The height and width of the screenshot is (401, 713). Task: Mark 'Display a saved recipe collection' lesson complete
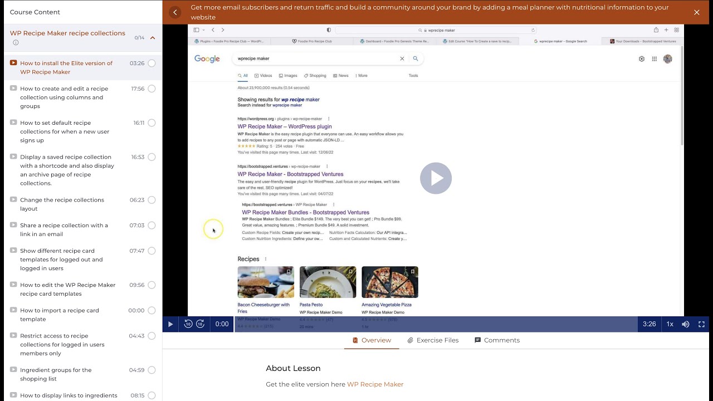click(152, 157)
